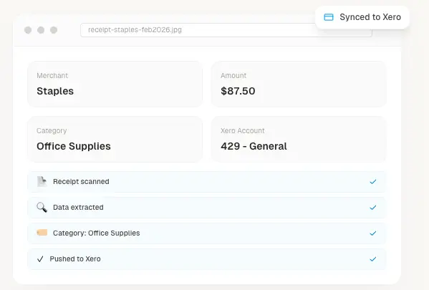Open the Category Office Supplies card
Image resolution: width=429 pixels, height=290 pixels.
115,139
